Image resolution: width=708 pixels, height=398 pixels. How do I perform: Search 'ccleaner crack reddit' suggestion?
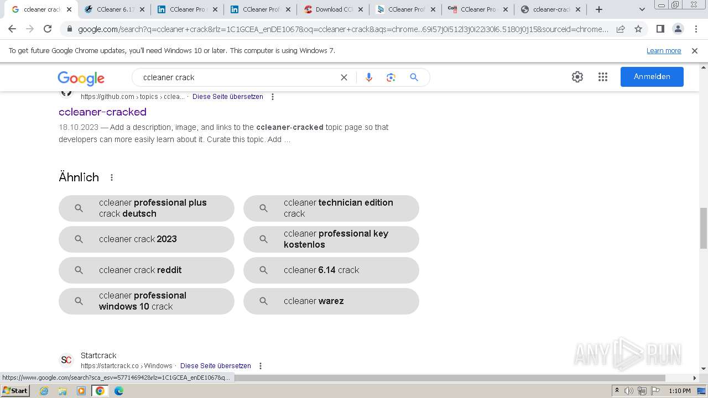pyautogui.click(x=147, y=270)
